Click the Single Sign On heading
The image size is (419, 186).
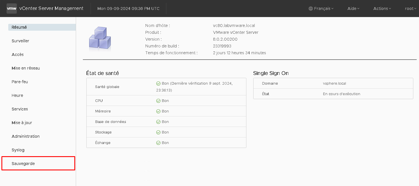(271, 73)
